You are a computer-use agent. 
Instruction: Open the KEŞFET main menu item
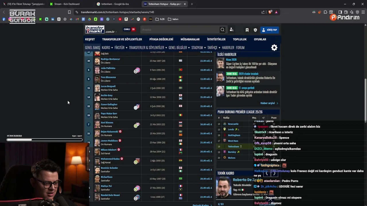90,39
